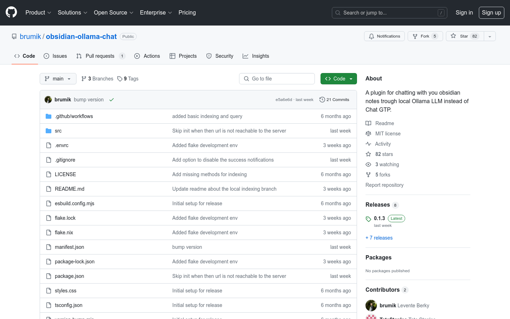Focus the Go to file field
Screen dimensions: 510x319
coord(277,79)
